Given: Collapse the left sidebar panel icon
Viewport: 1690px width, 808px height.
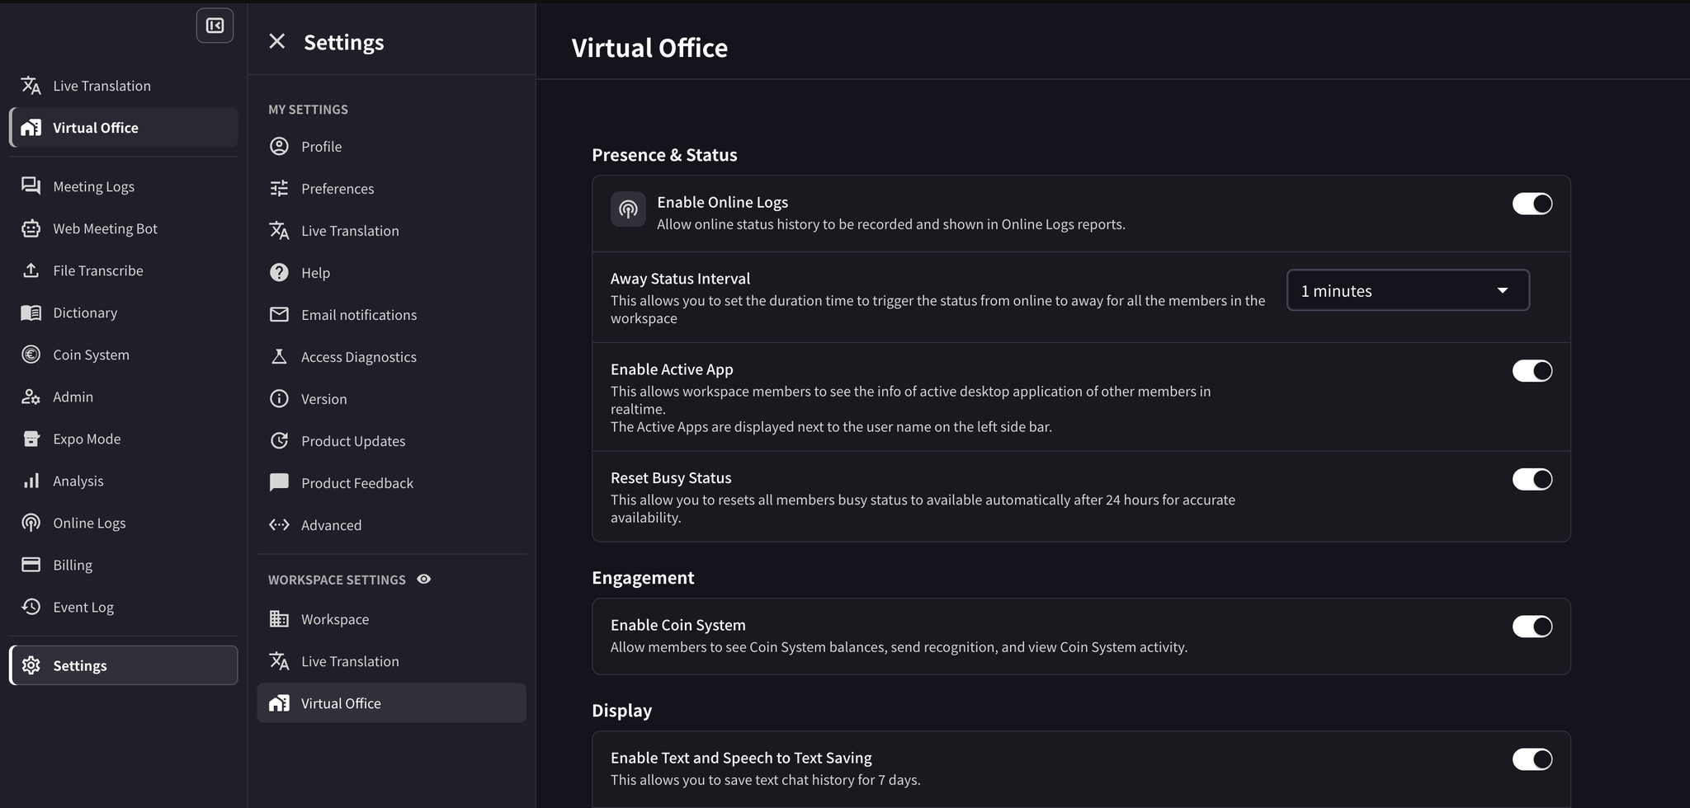Looking at the screenshot, I should [x=215, y=26].
